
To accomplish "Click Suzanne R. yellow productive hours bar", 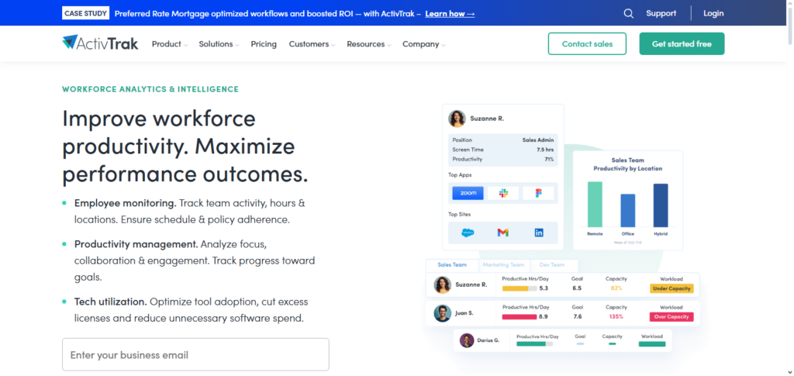I will tap(520, 288).
